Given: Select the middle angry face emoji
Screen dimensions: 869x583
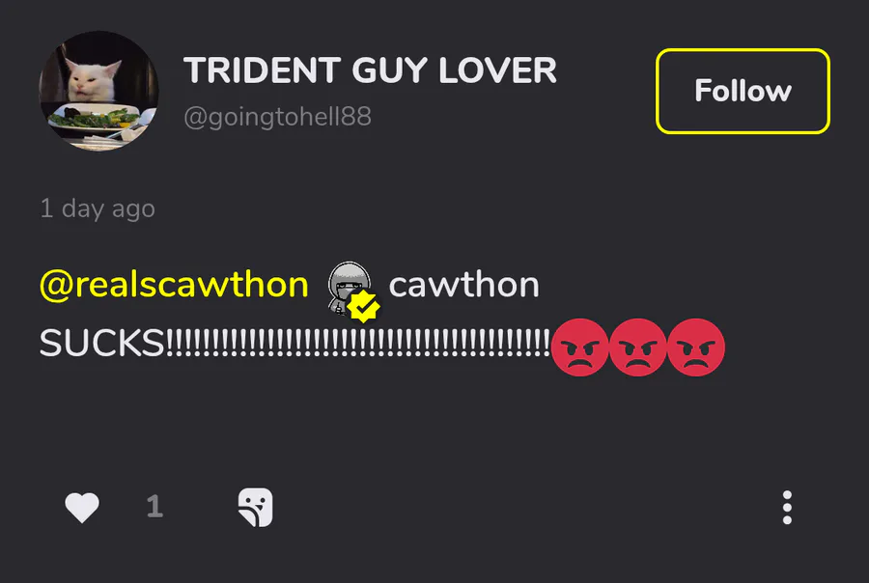Looking at the screenshot, I should coord(638,347).
